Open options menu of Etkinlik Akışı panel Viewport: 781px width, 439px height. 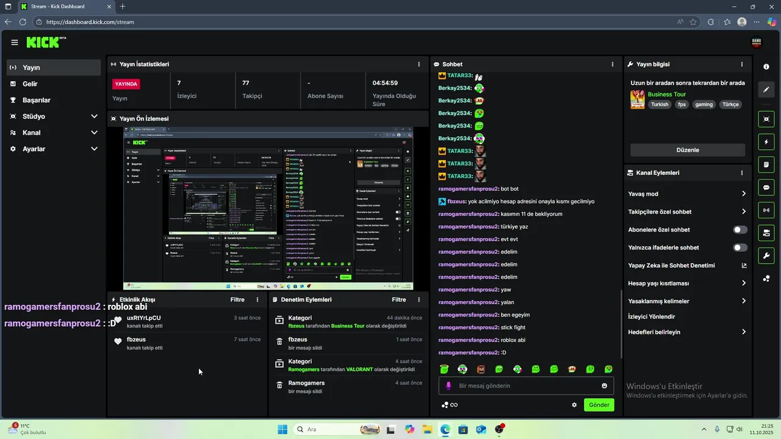[x=257, y=299]
